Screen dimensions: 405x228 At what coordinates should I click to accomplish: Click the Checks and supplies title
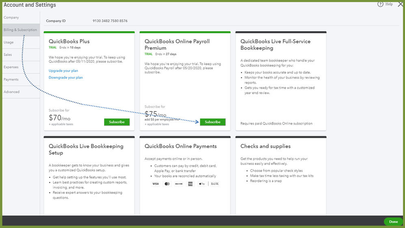pyautogui.click(x=265, y=146)
